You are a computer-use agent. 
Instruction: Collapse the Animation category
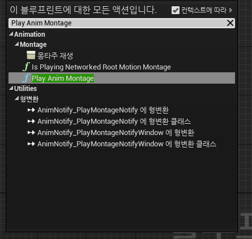point(11,34)
